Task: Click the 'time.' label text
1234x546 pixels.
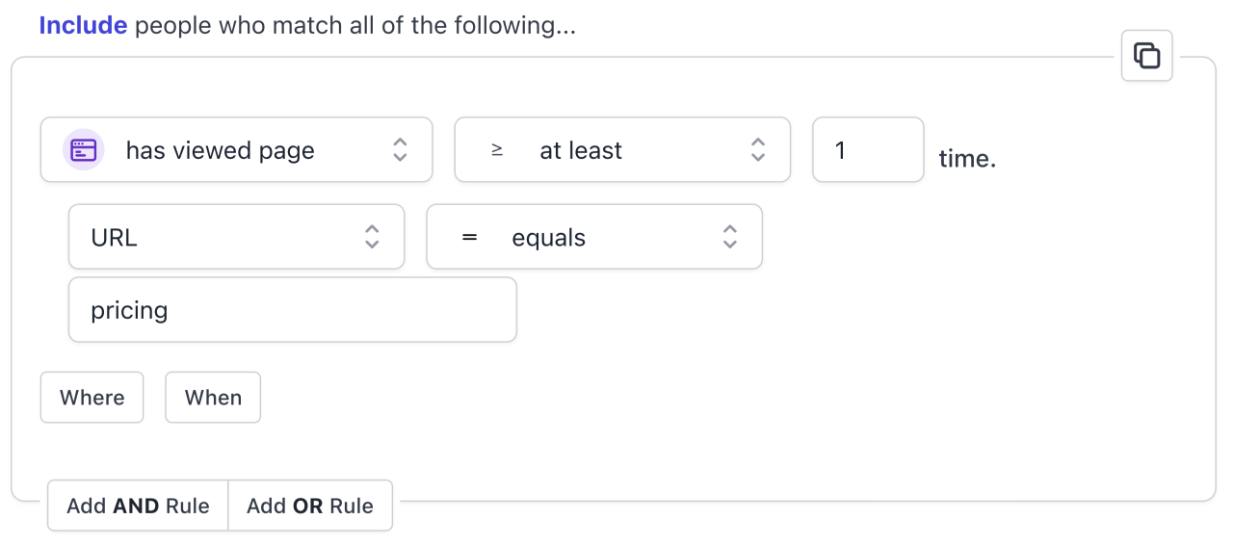Action: pos(967,159)
